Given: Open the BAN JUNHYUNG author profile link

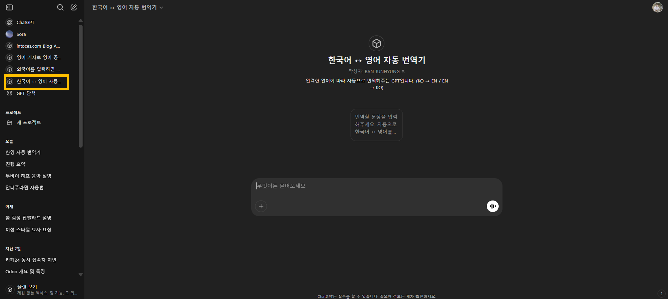Looking at the screenshot, I should (384, 71).
